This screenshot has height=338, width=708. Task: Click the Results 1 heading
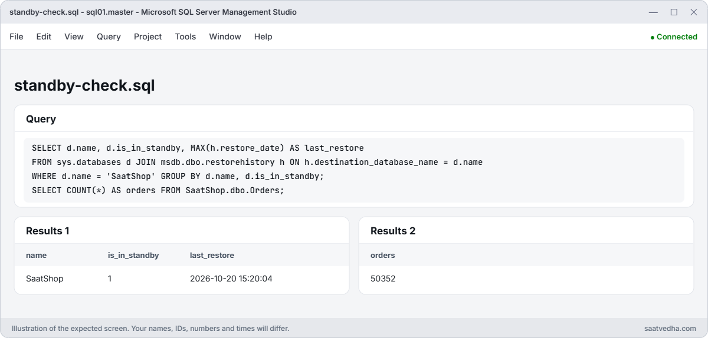(x=48, y=231)
